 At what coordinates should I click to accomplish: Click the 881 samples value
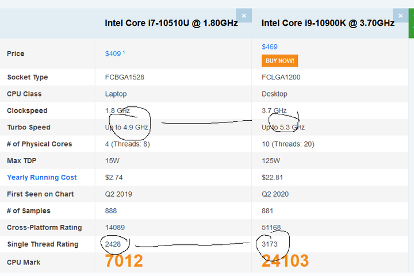click(267, 211)
